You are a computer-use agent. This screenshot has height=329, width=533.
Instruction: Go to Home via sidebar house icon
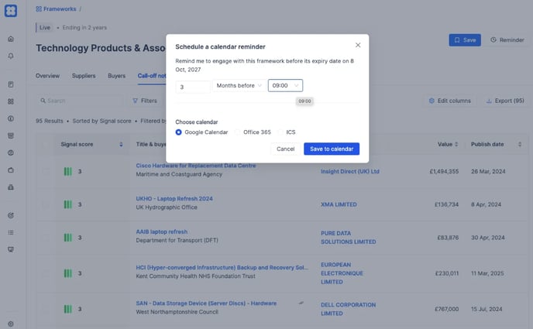[11, 39]
